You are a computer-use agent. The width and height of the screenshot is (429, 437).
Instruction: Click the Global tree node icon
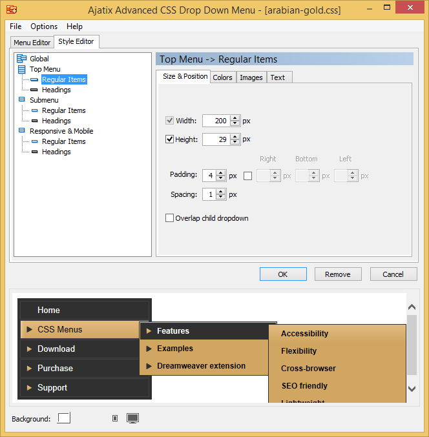pos(22,59)
